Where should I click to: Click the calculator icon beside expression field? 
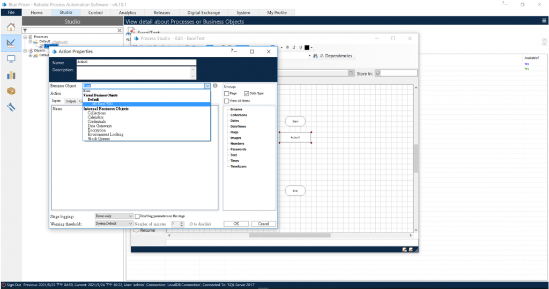pyautogui.click(x=351, y=73)
